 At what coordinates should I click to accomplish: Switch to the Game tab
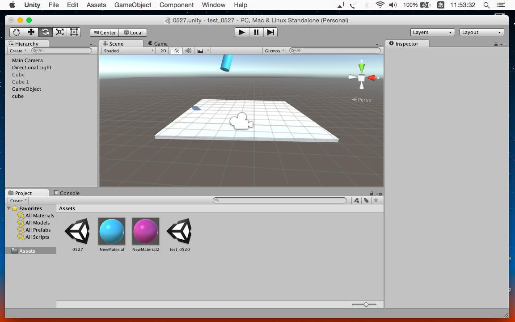(x=158, y=44)
